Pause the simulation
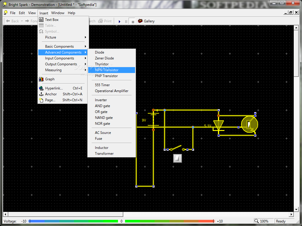The image size is (302, 226). coord(126,21)
